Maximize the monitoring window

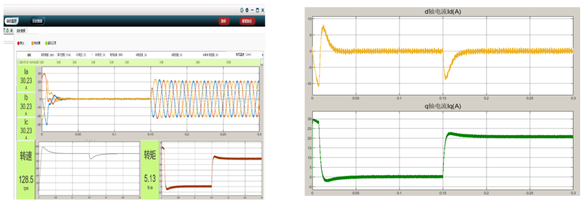(258, 10)
